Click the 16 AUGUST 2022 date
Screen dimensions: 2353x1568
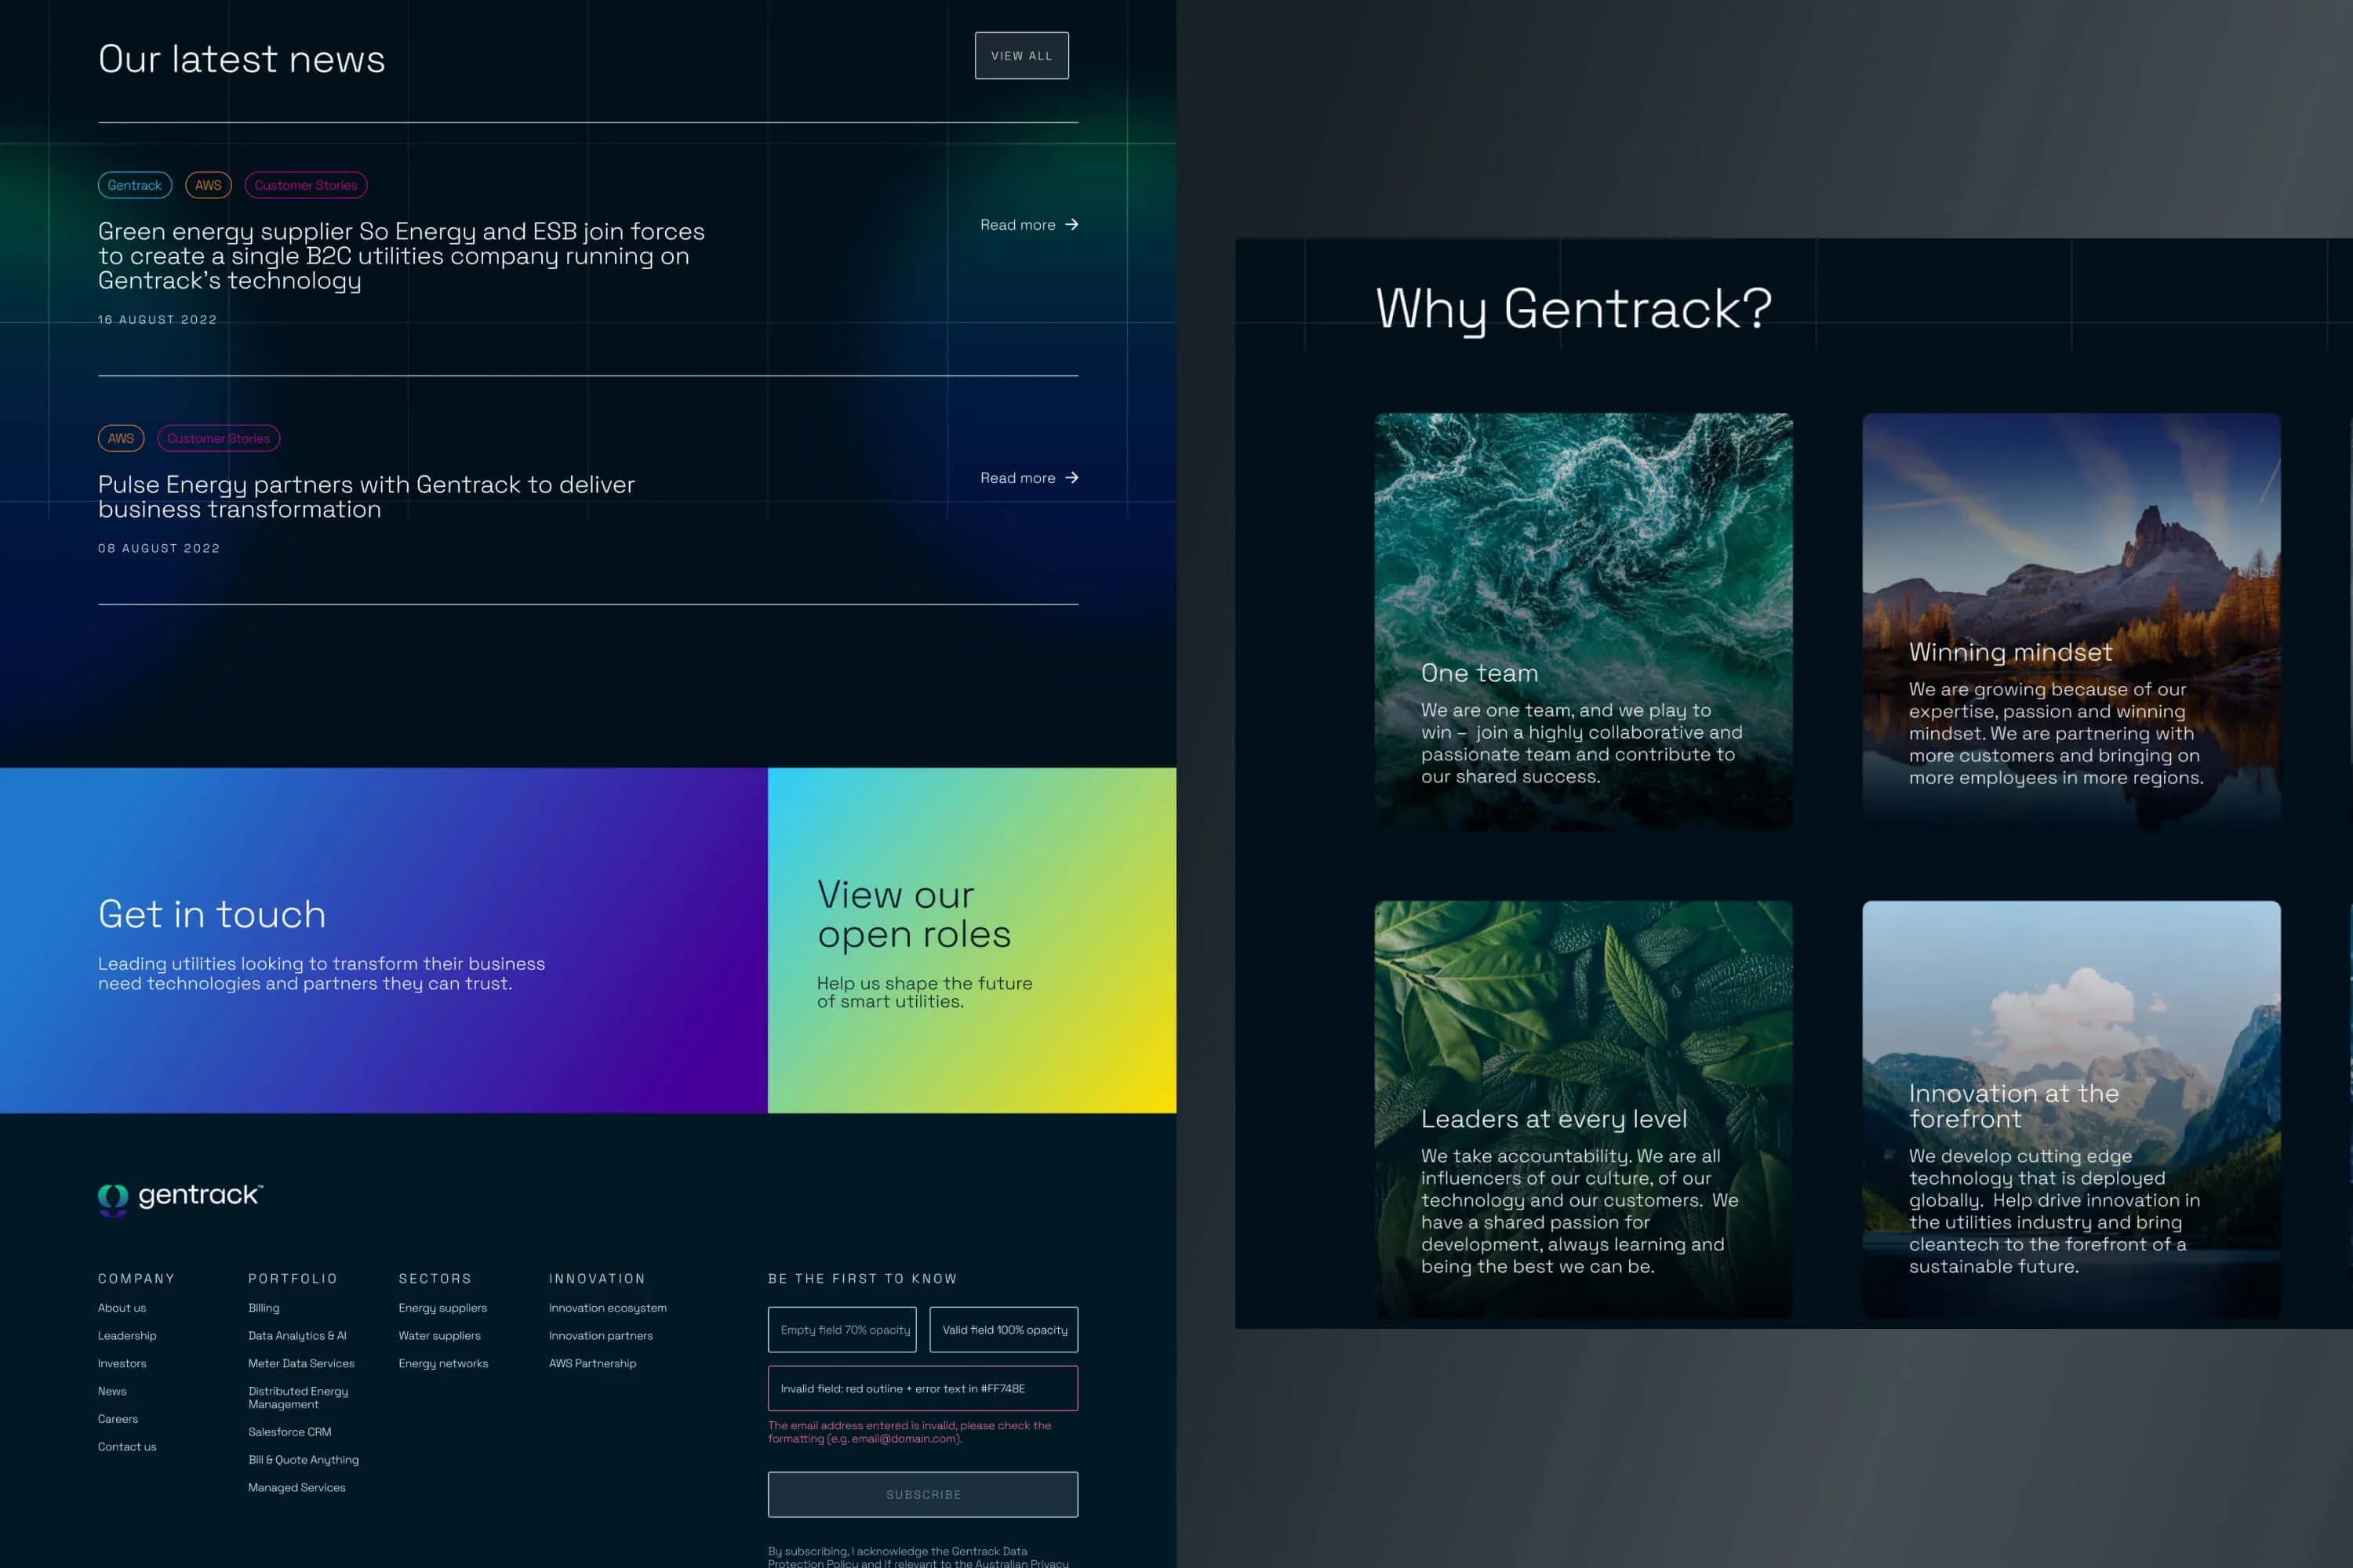tap(157, 320)
